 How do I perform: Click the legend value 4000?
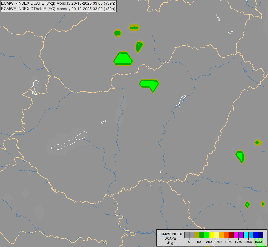point(258,242)
